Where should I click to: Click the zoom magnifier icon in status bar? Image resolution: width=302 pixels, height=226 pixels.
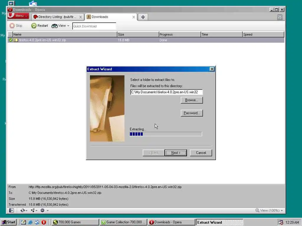coord(257,210)
